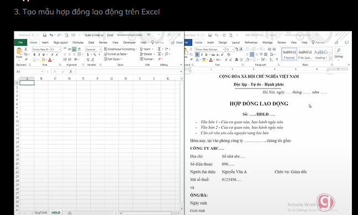Open font name dropdown in Excel
This screenshot has height=215, width=358.
pyautogui.click(x=49, y=49)
